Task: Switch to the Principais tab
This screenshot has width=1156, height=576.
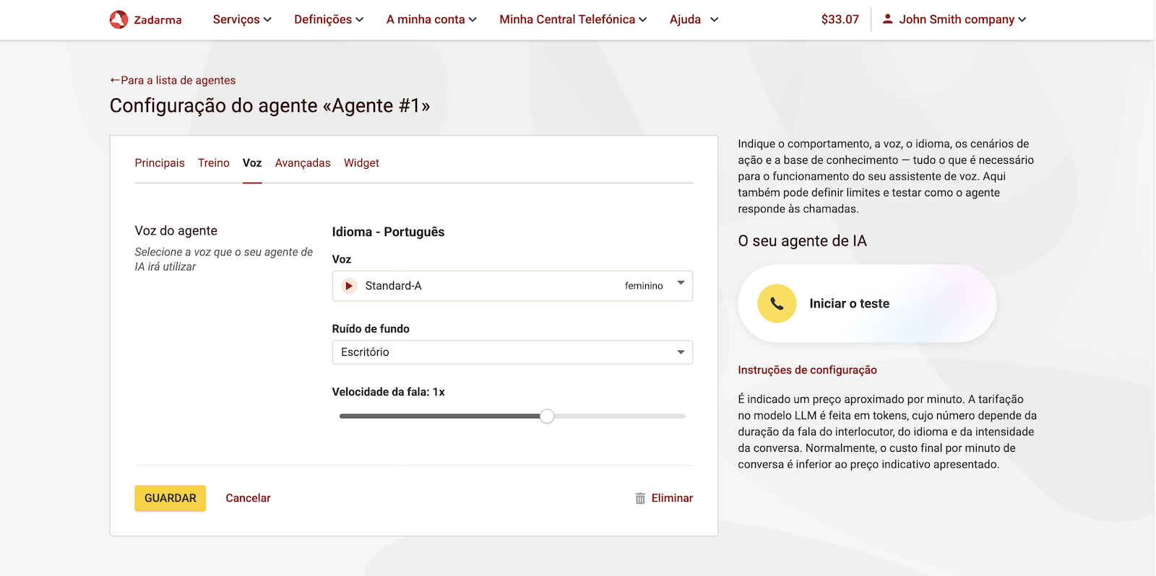Action: pyautogui.click(x=160, y=163)
